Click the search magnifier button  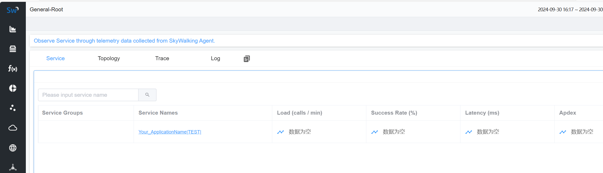coord(147,95)
